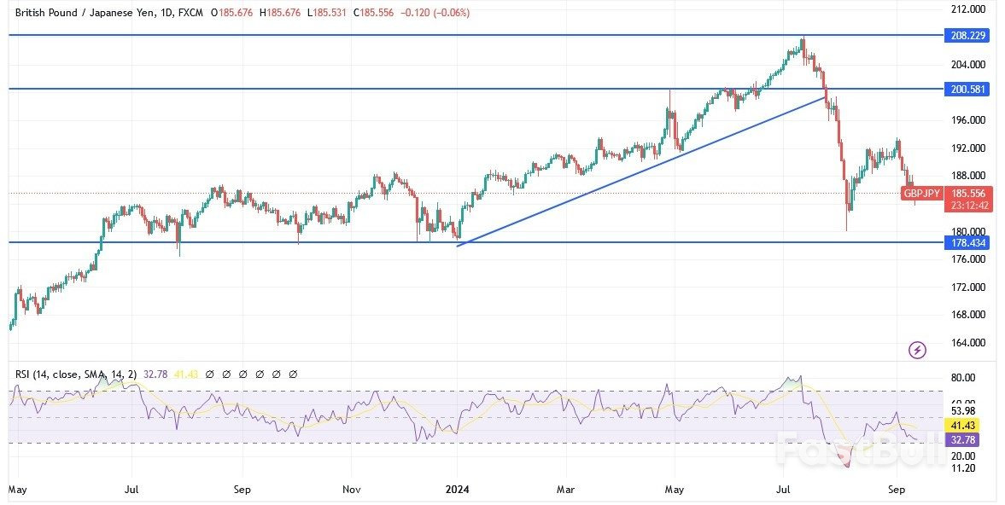
Task: Click the 32.78 RSI value on right scale
Action: (963, 439)
